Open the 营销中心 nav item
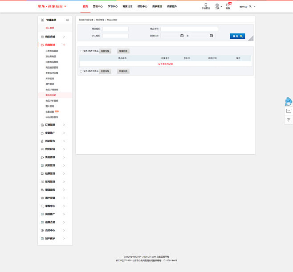Screen dimensions: 293x272 pyautogui.click(x=98, y=6)
